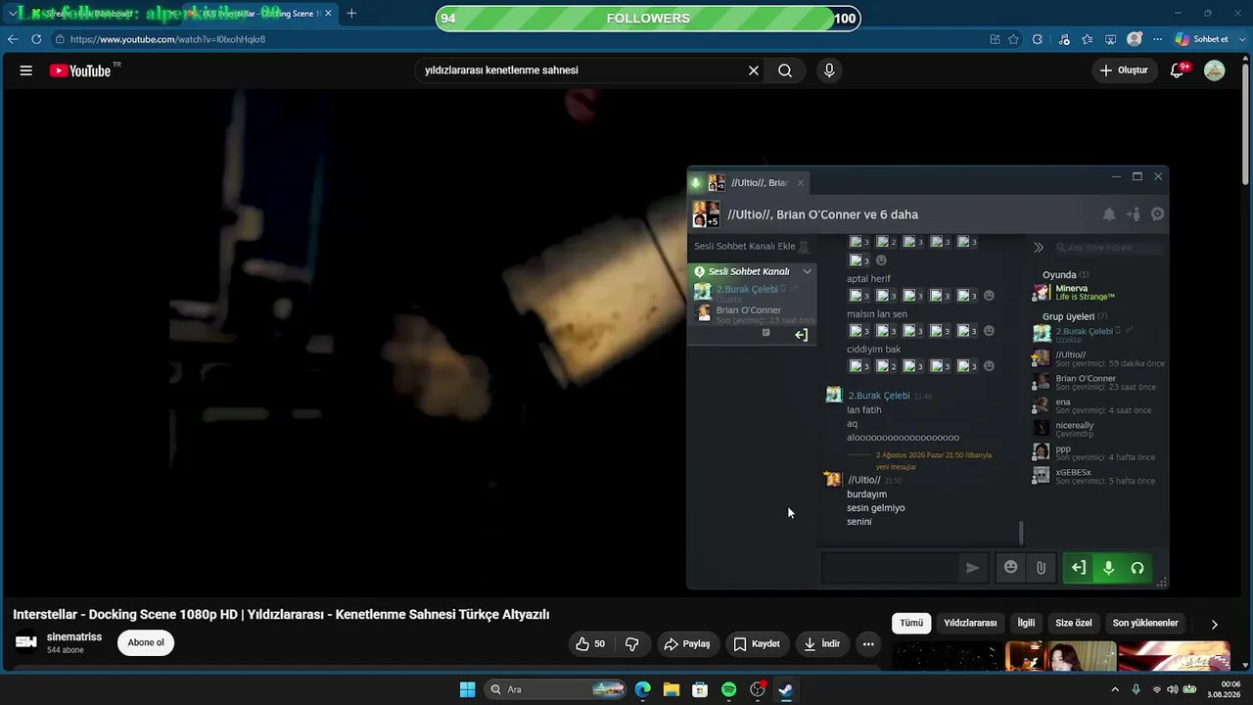Click the Oluştur create button

click(x=1123, y=70)
